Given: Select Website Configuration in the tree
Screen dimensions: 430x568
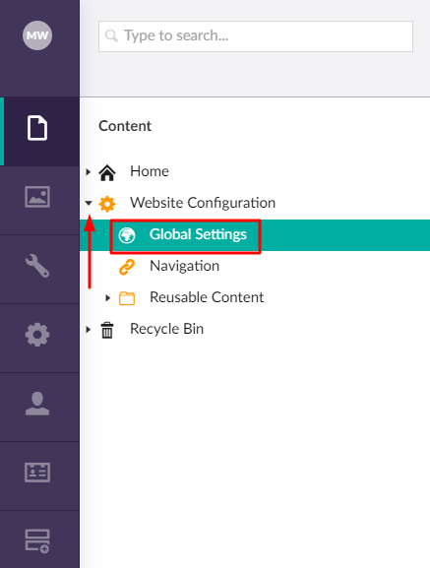Looking at the screenshot, I should [203, 203].
